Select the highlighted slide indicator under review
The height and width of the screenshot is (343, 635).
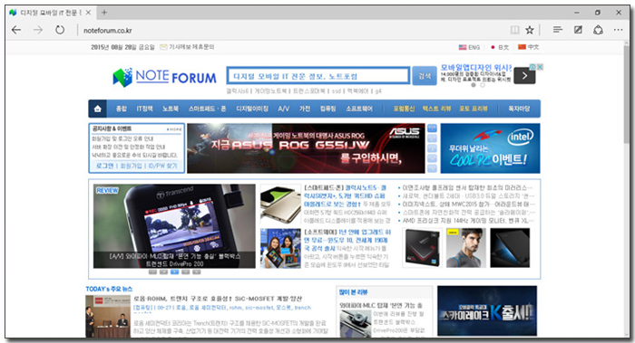click(174, 272)
